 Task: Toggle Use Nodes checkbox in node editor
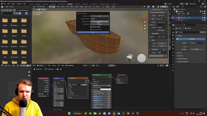point(66,65)
